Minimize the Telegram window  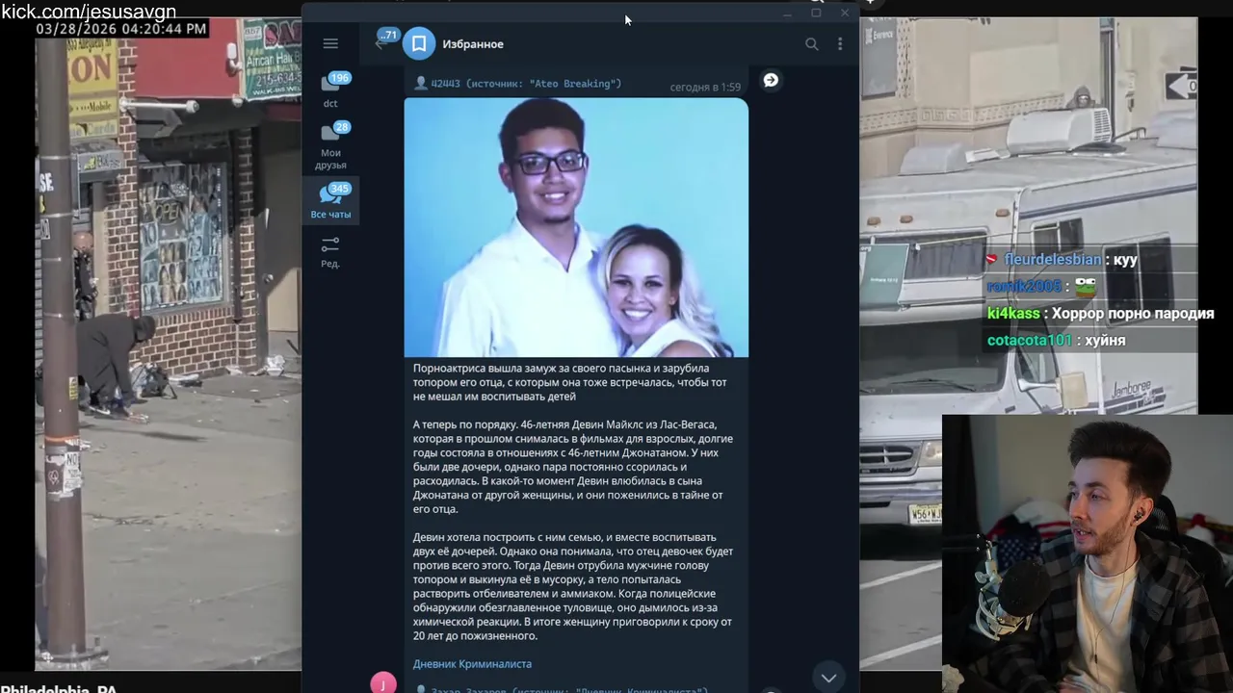click(x=787, y=13)
